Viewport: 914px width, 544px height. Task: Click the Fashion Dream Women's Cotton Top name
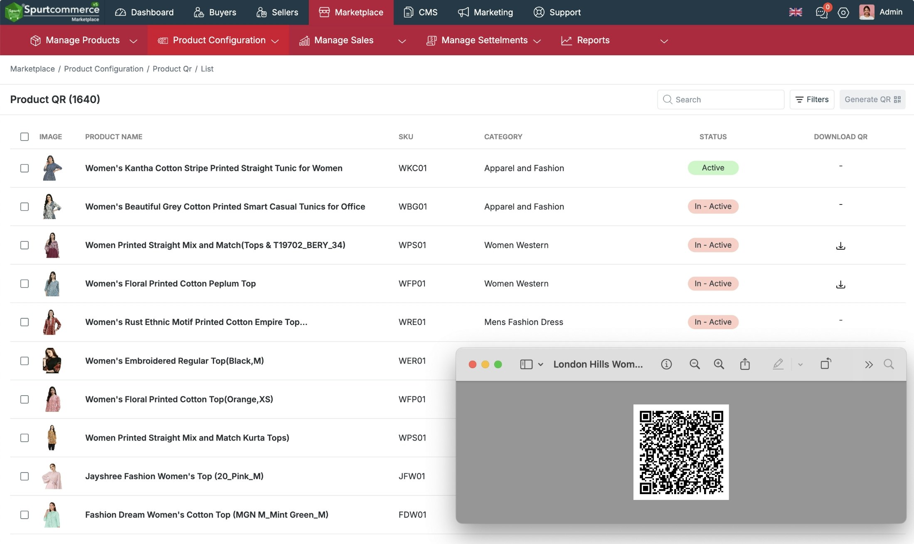(207, 514)
